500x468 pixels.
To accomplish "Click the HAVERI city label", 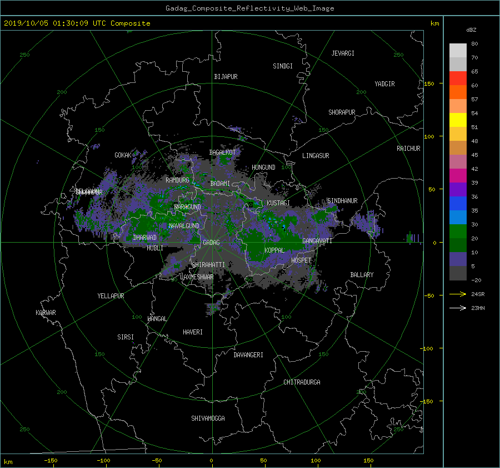I will pos(193,332).
